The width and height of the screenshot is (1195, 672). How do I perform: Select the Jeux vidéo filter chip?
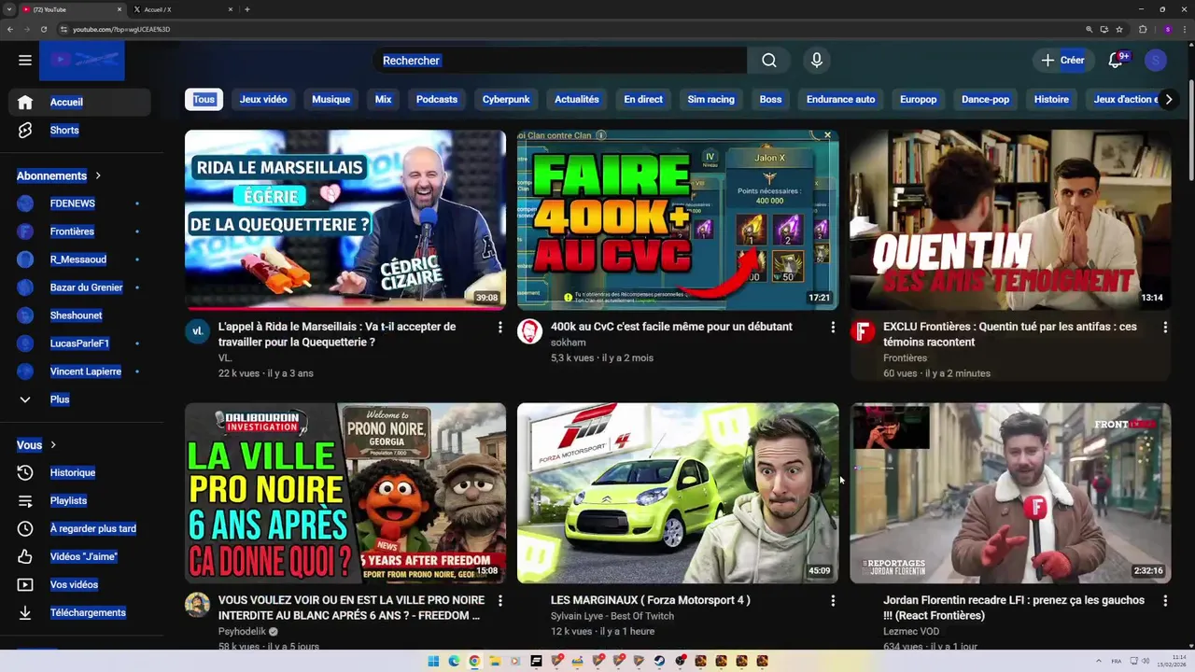pos(263,100)
